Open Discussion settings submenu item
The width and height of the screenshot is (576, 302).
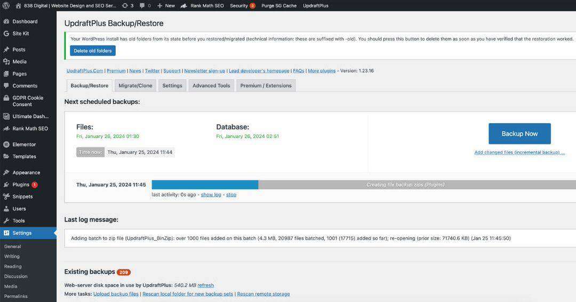click(16, 276)
